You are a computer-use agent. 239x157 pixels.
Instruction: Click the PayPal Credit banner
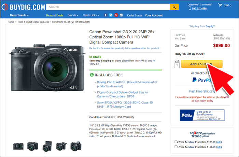click(202, 115)
